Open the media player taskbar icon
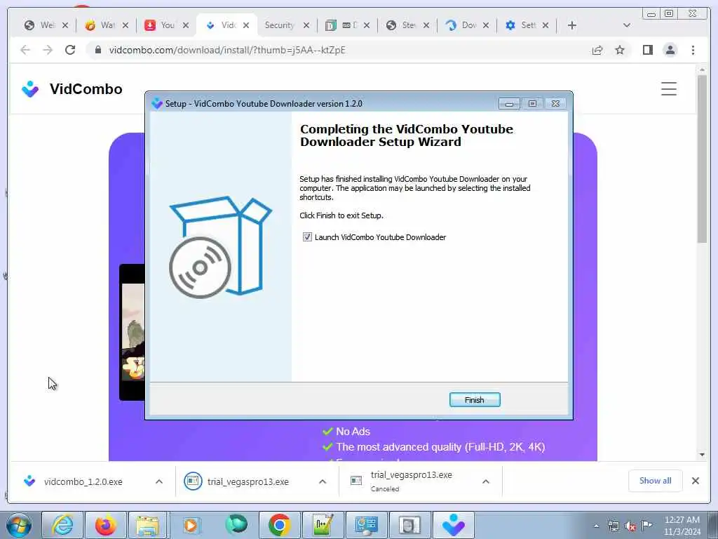Viewport: 718px width, 539px height. point(191,525)
